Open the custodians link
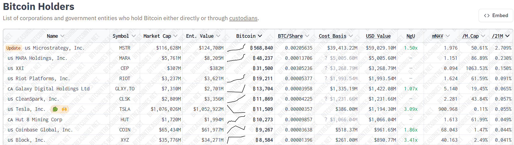This screenshot has height=145, width=514. 243,18
